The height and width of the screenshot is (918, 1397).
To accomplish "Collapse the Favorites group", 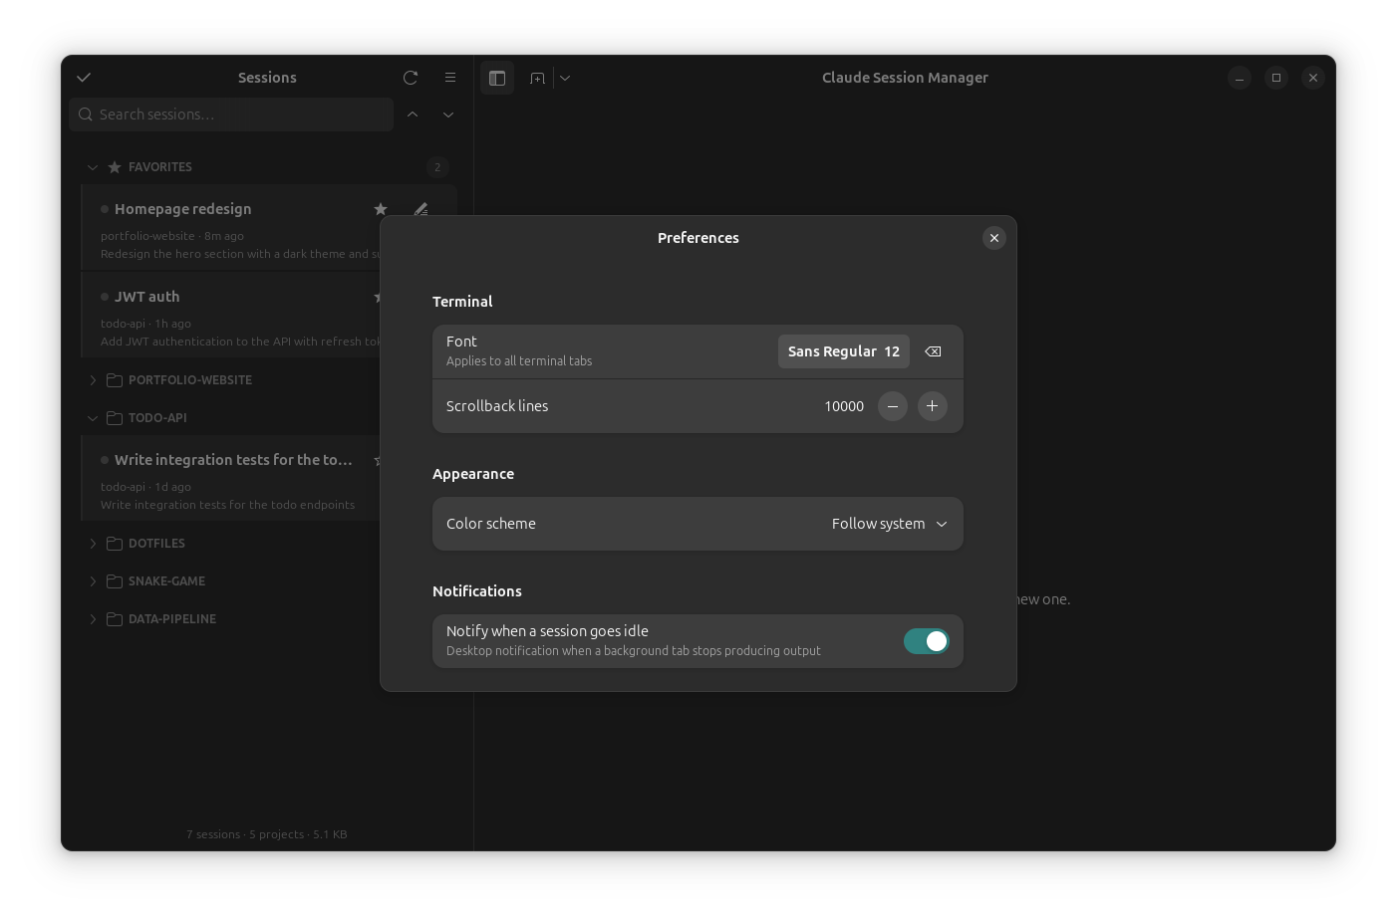I will (x=93, y=167).
